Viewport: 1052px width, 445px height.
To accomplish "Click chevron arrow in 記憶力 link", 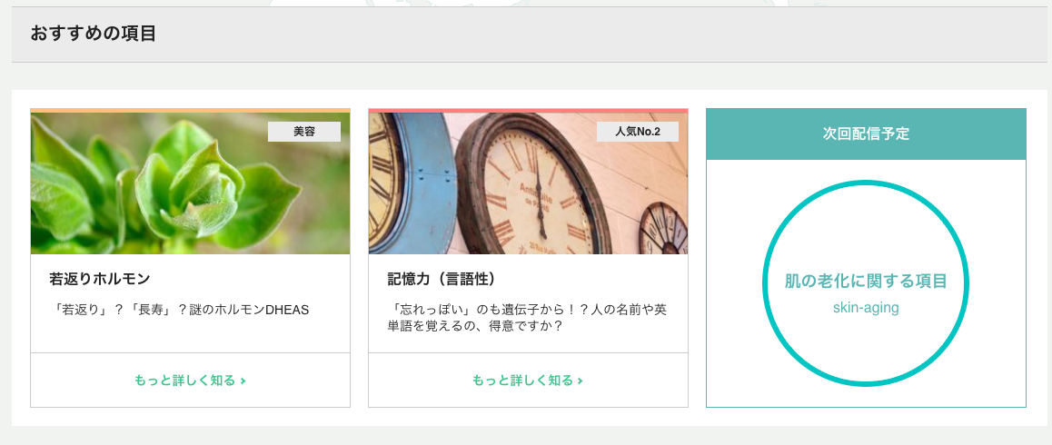I will tap(581, 381).
